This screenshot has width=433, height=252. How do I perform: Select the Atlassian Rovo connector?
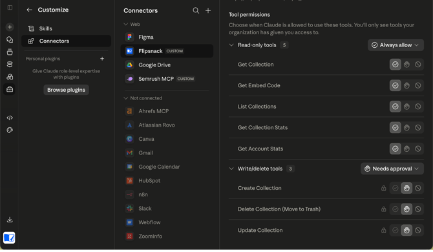[x=167, y=125]
